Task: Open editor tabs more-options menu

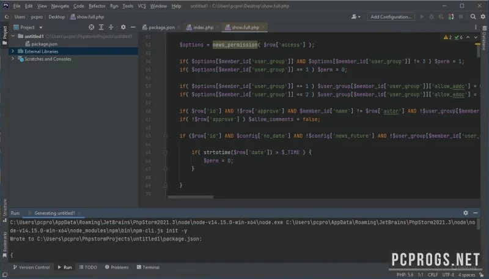Action: click(x=476, y=28)
